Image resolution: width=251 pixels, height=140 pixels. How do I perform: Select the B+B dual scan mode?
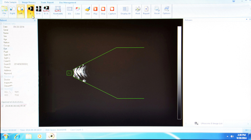tap(39, 11)
